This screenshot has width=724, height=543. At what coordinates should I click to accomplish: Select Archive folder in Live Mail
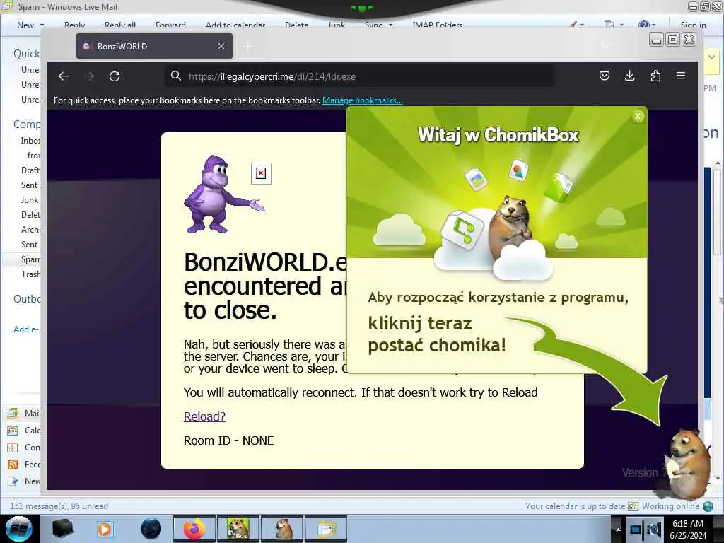(x=30, y=230)
